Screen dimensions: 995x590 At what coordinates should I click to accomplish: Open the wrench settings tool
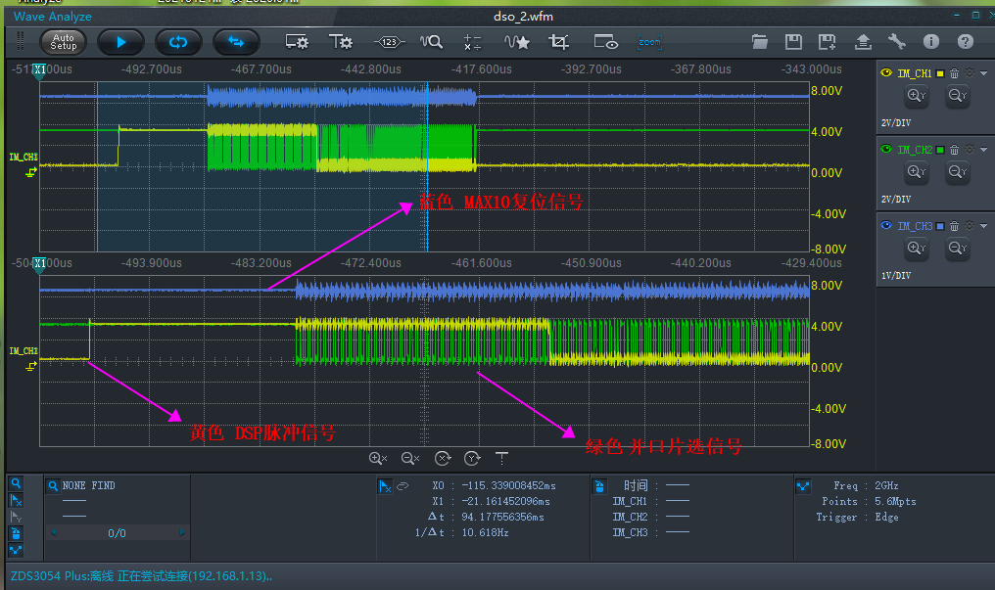[896, 42]
